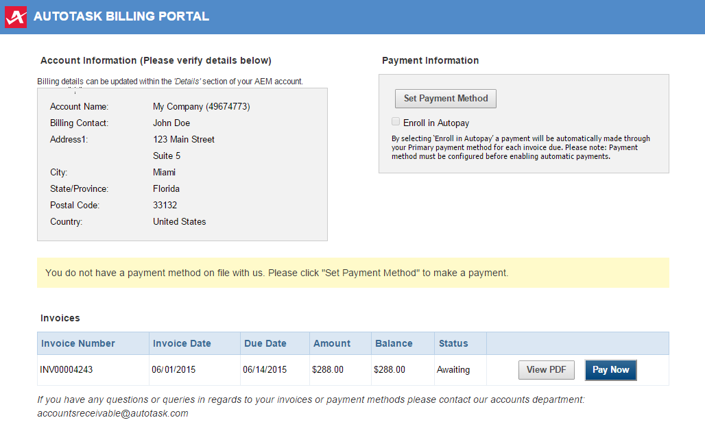Click the Account Information heading
Image resolution: width=705 pixels, height=431 pixels.
pos(156,61)
